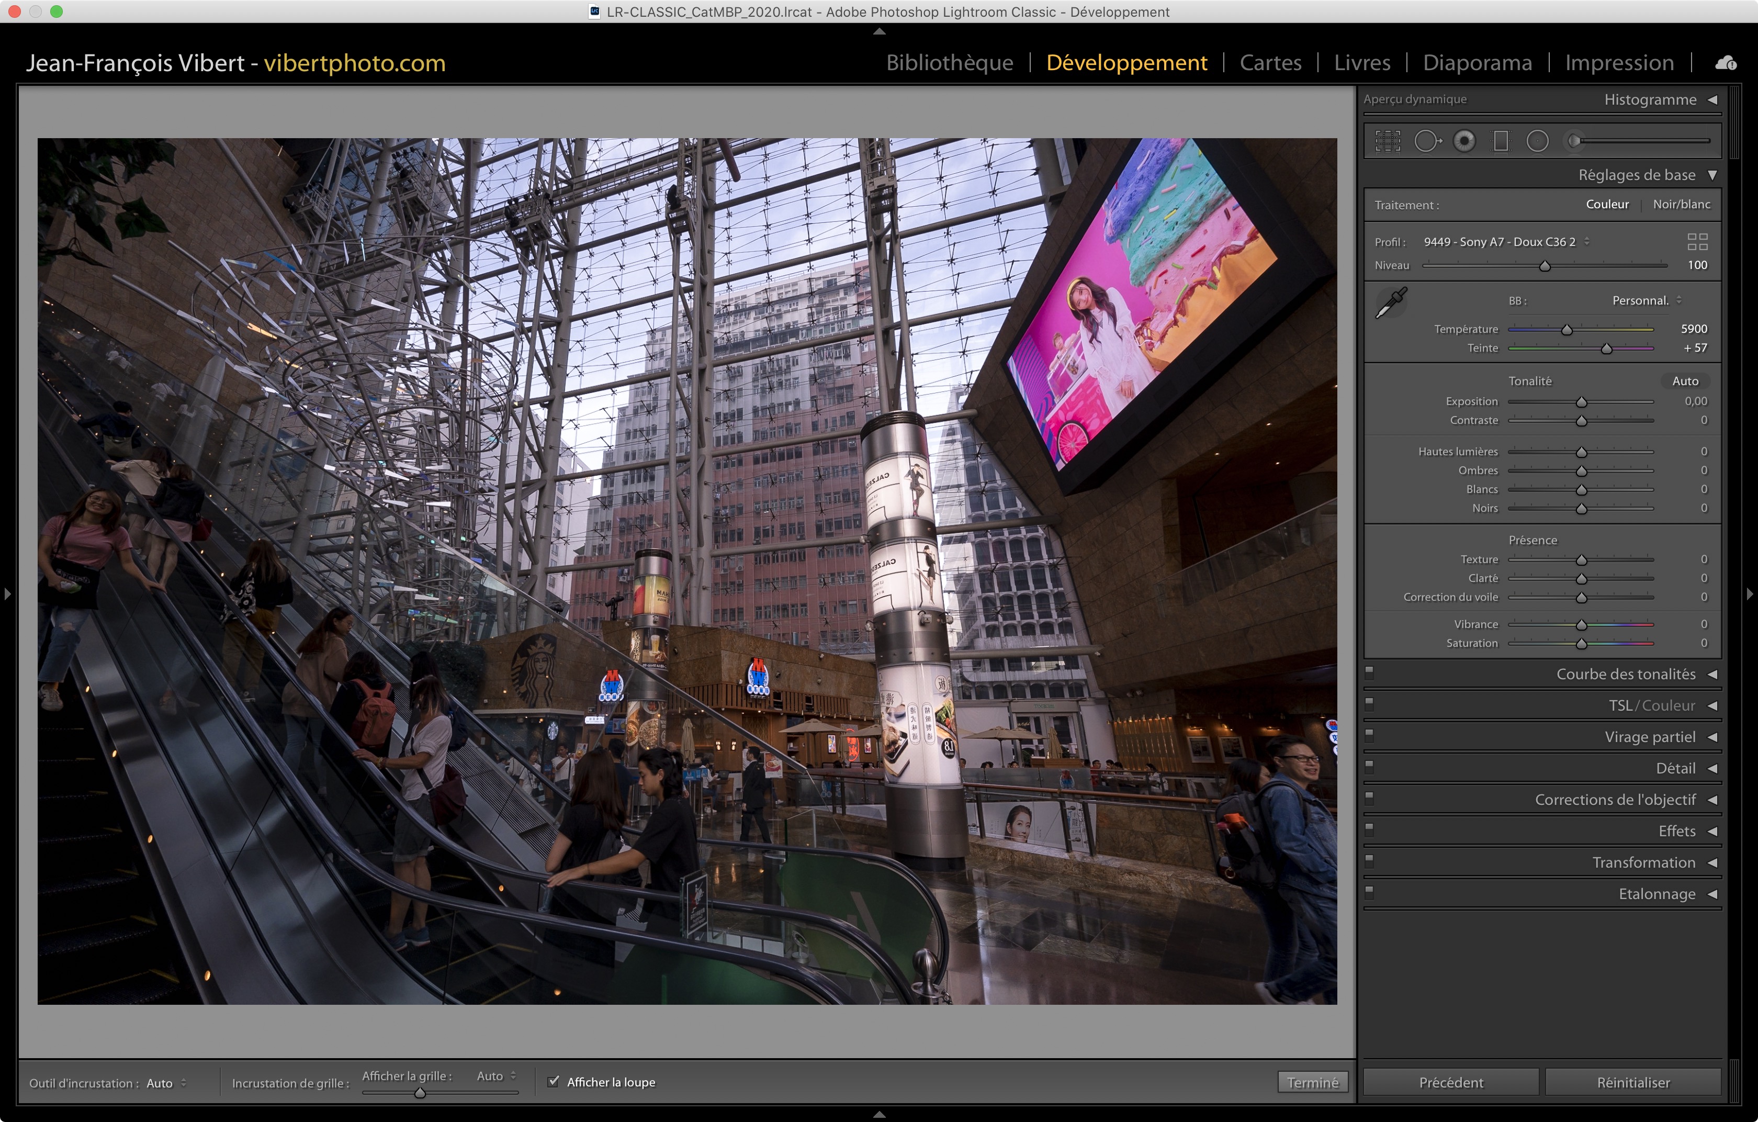Click the Température slider handle
Image resolution: width=1758 pixels, height=1122 pixels.
[1567, 330]
